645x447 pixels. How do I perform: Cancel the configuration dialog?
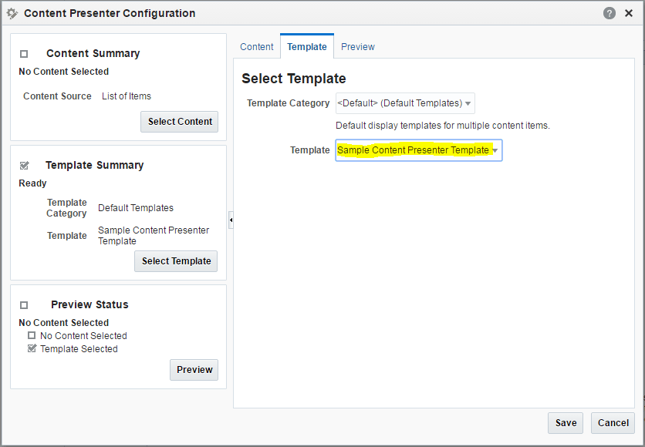coord(613,423)
